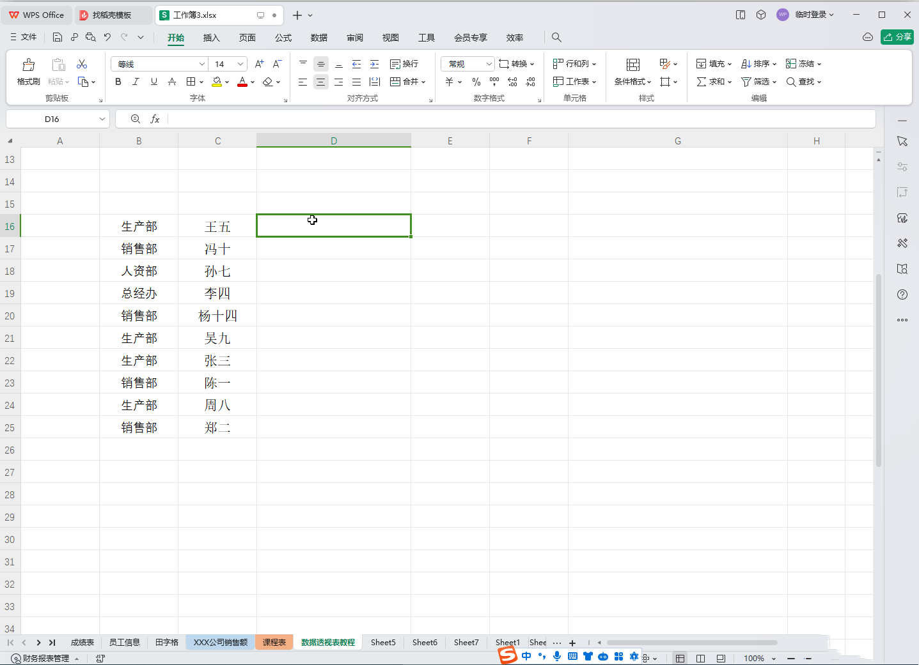Click the Increase font size icon
Viewport: 919px width, 665px height.
click(x=259, y=64)
